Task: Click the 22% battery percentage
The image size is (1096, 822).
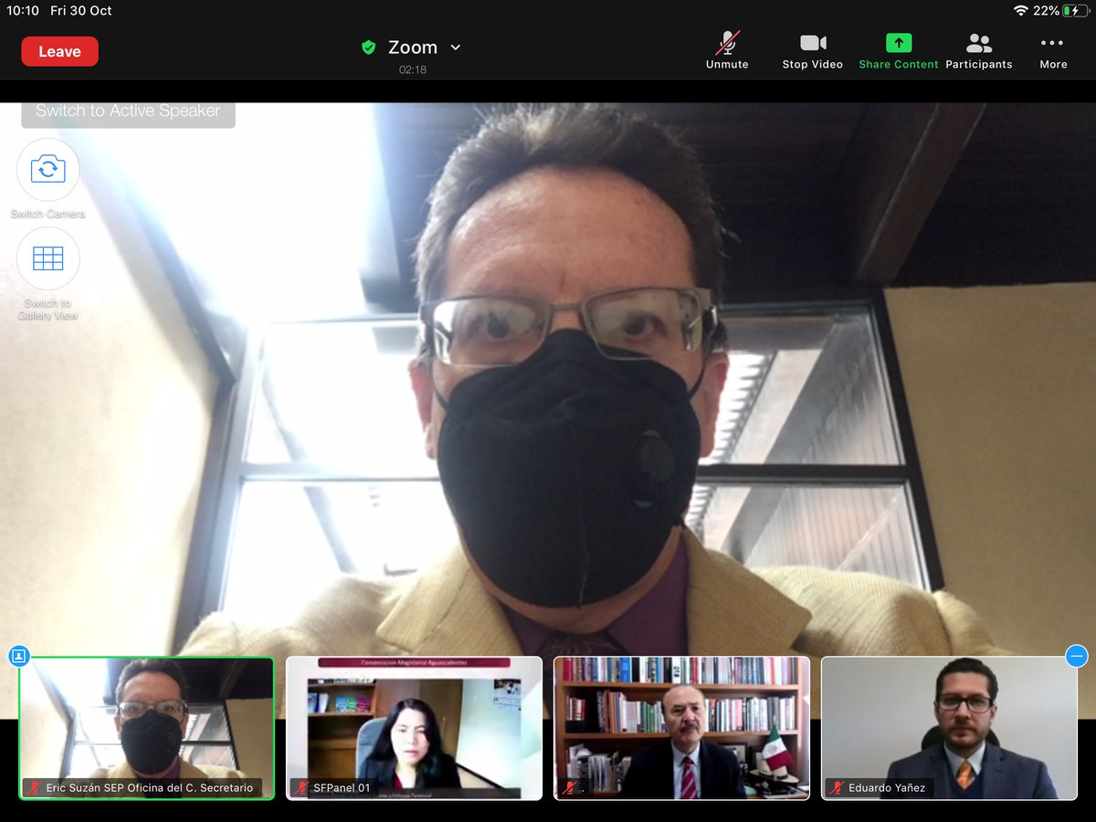Action: pos(1047,11)
